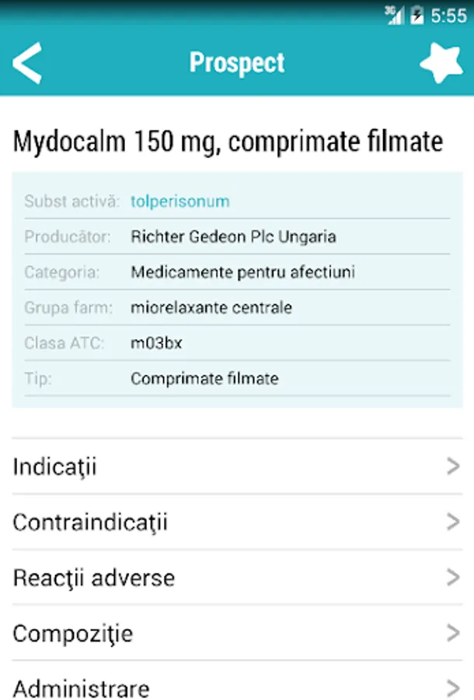Tap the m03bx ATC class row
The width and height of the screenshot is (474, 700).
(x=237, y=343)
